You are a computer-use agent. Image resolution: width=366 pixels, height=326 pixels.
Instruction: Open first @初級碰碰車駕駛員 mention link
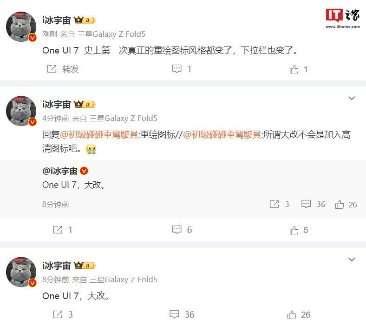(x=99, y=134)
